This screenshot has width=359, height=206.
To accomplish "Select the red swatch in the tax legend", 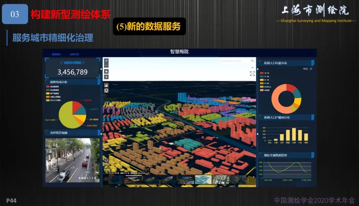I will click(48, 87).
